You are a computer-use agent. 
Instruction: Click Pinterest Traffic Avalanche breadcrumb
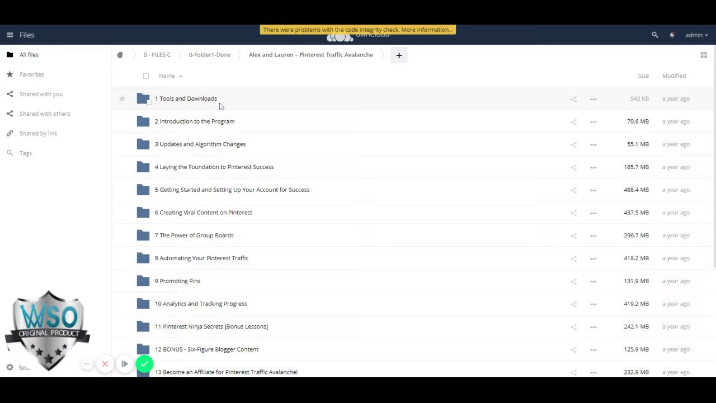310,55
